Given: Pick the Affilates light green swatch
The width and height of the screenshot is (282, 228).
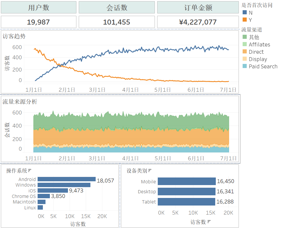Looking at the screenshot, I should point(245,44).
